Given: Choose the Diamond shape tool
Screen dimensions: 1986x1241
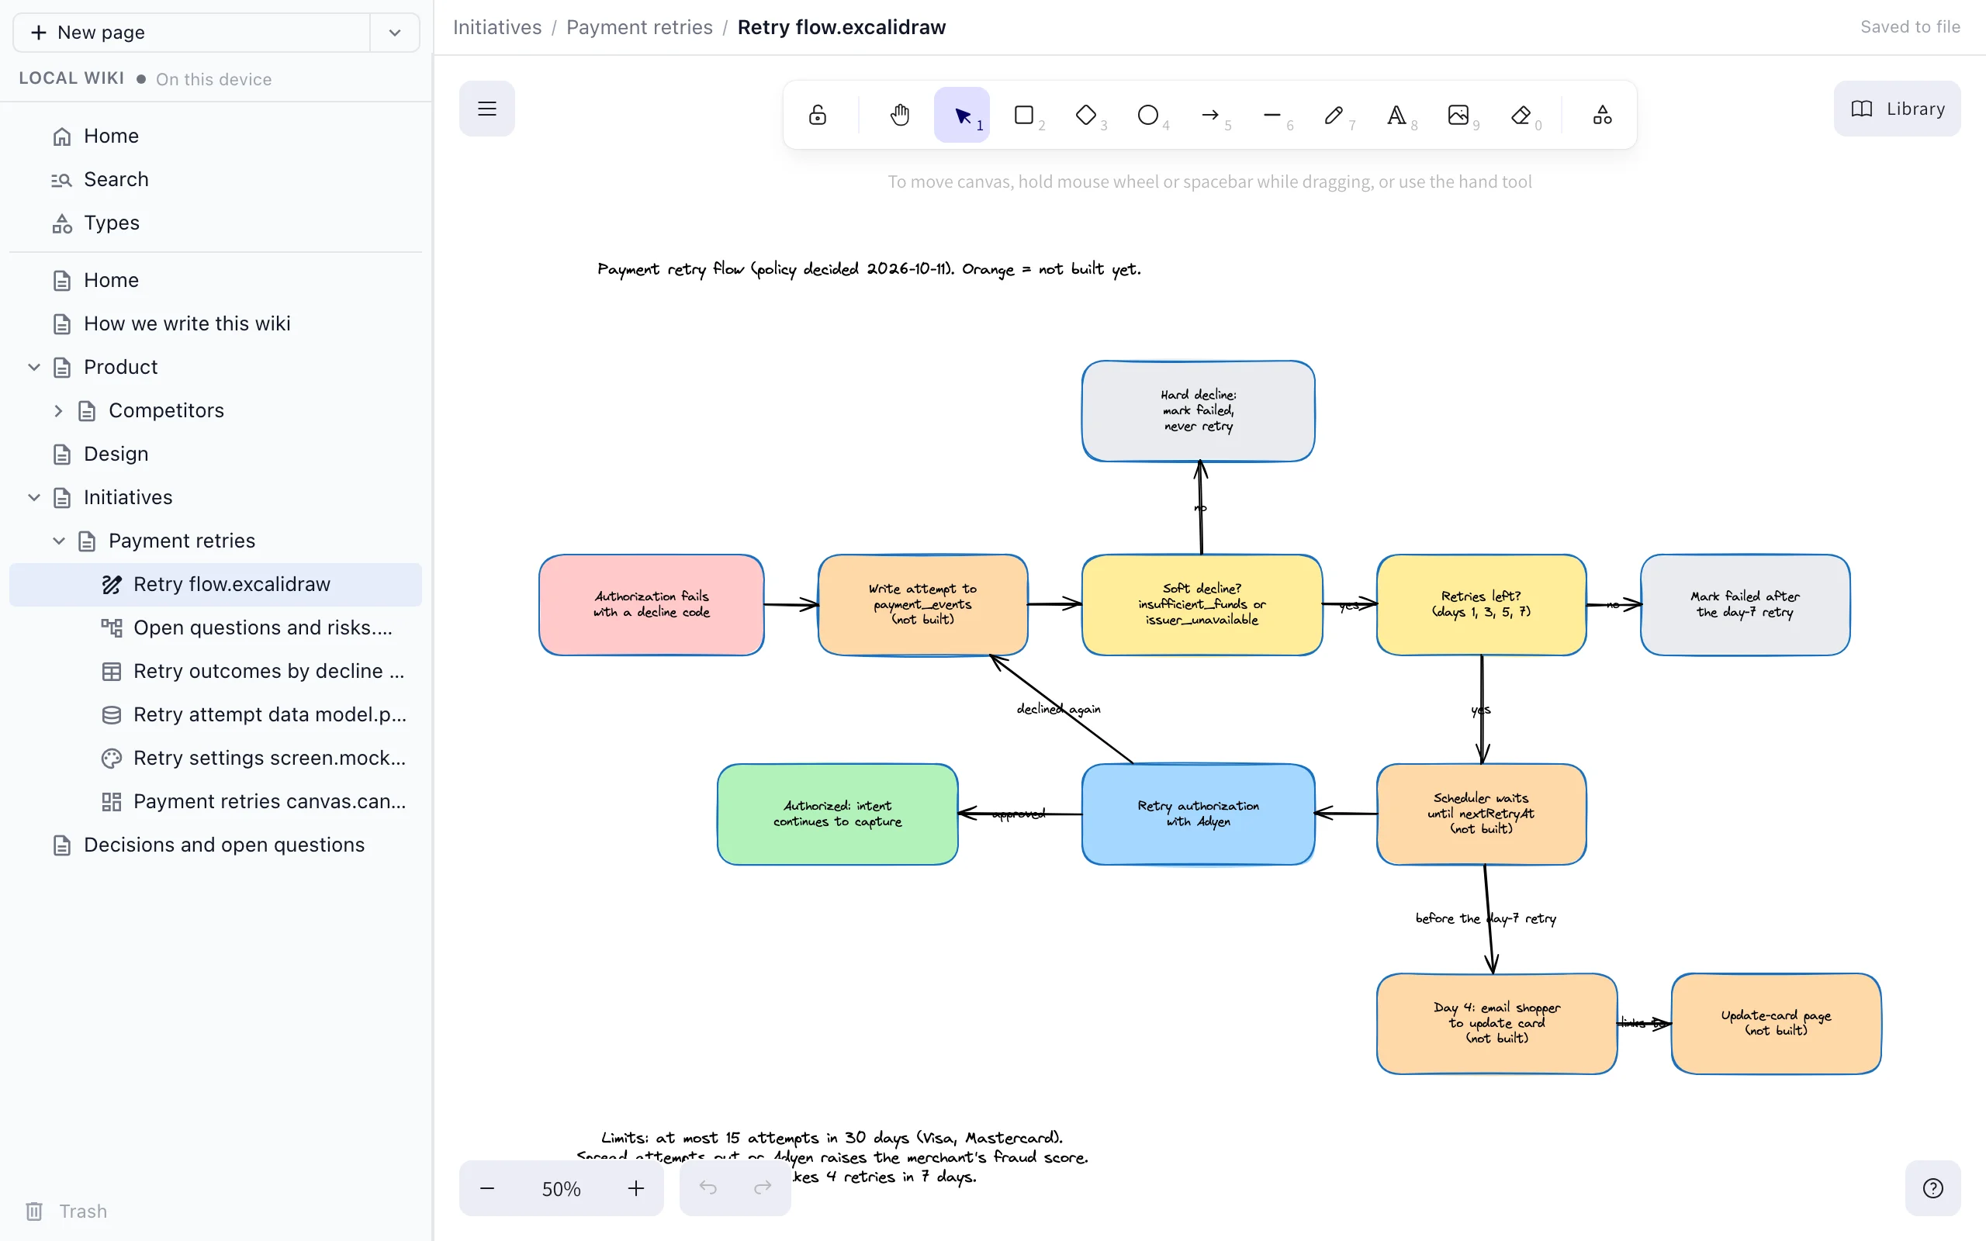Looking at the screenshot, I should tap(1087, 115).
